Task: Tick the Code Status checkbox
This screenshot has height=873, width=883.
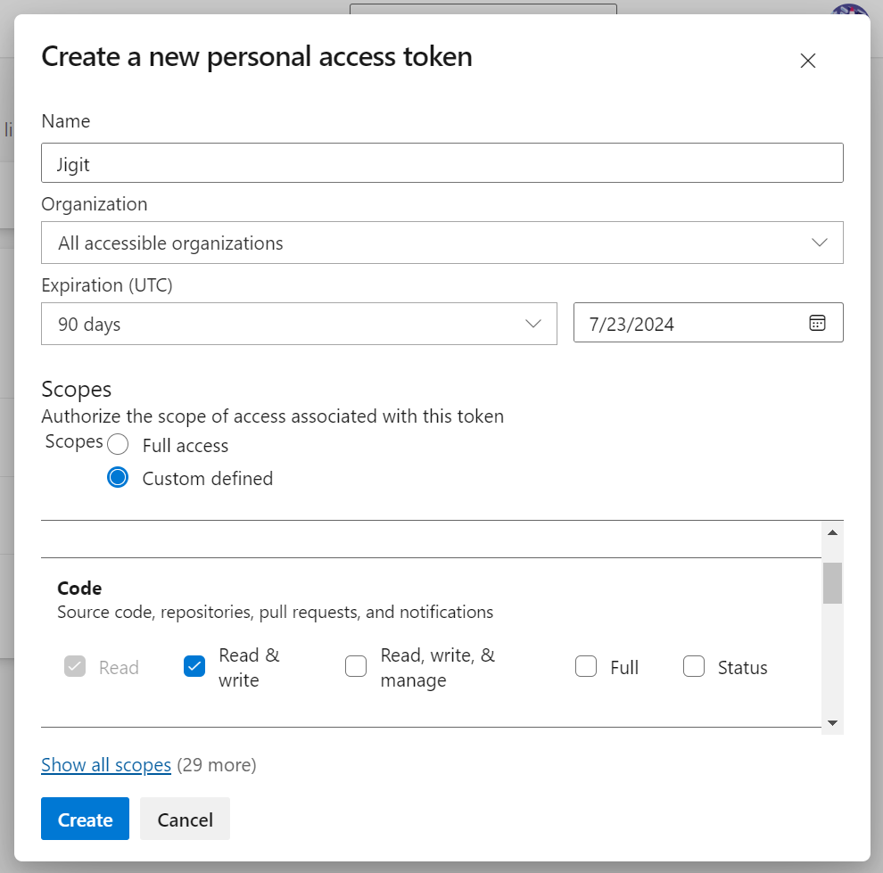Action: [x=694, y=666]
